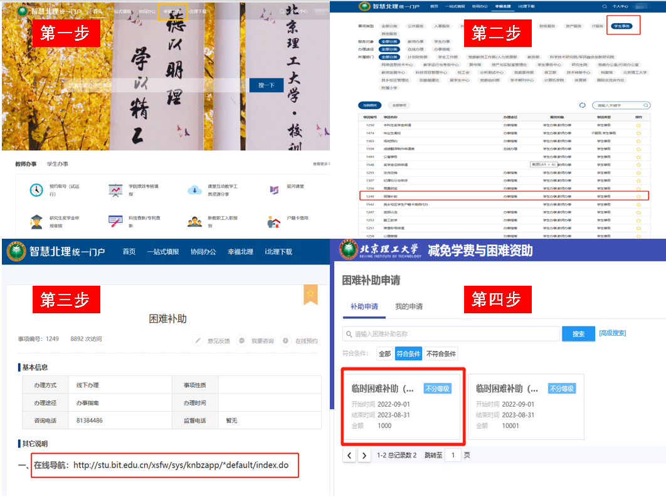Favorite the 毕业生离校 row star

638,133
